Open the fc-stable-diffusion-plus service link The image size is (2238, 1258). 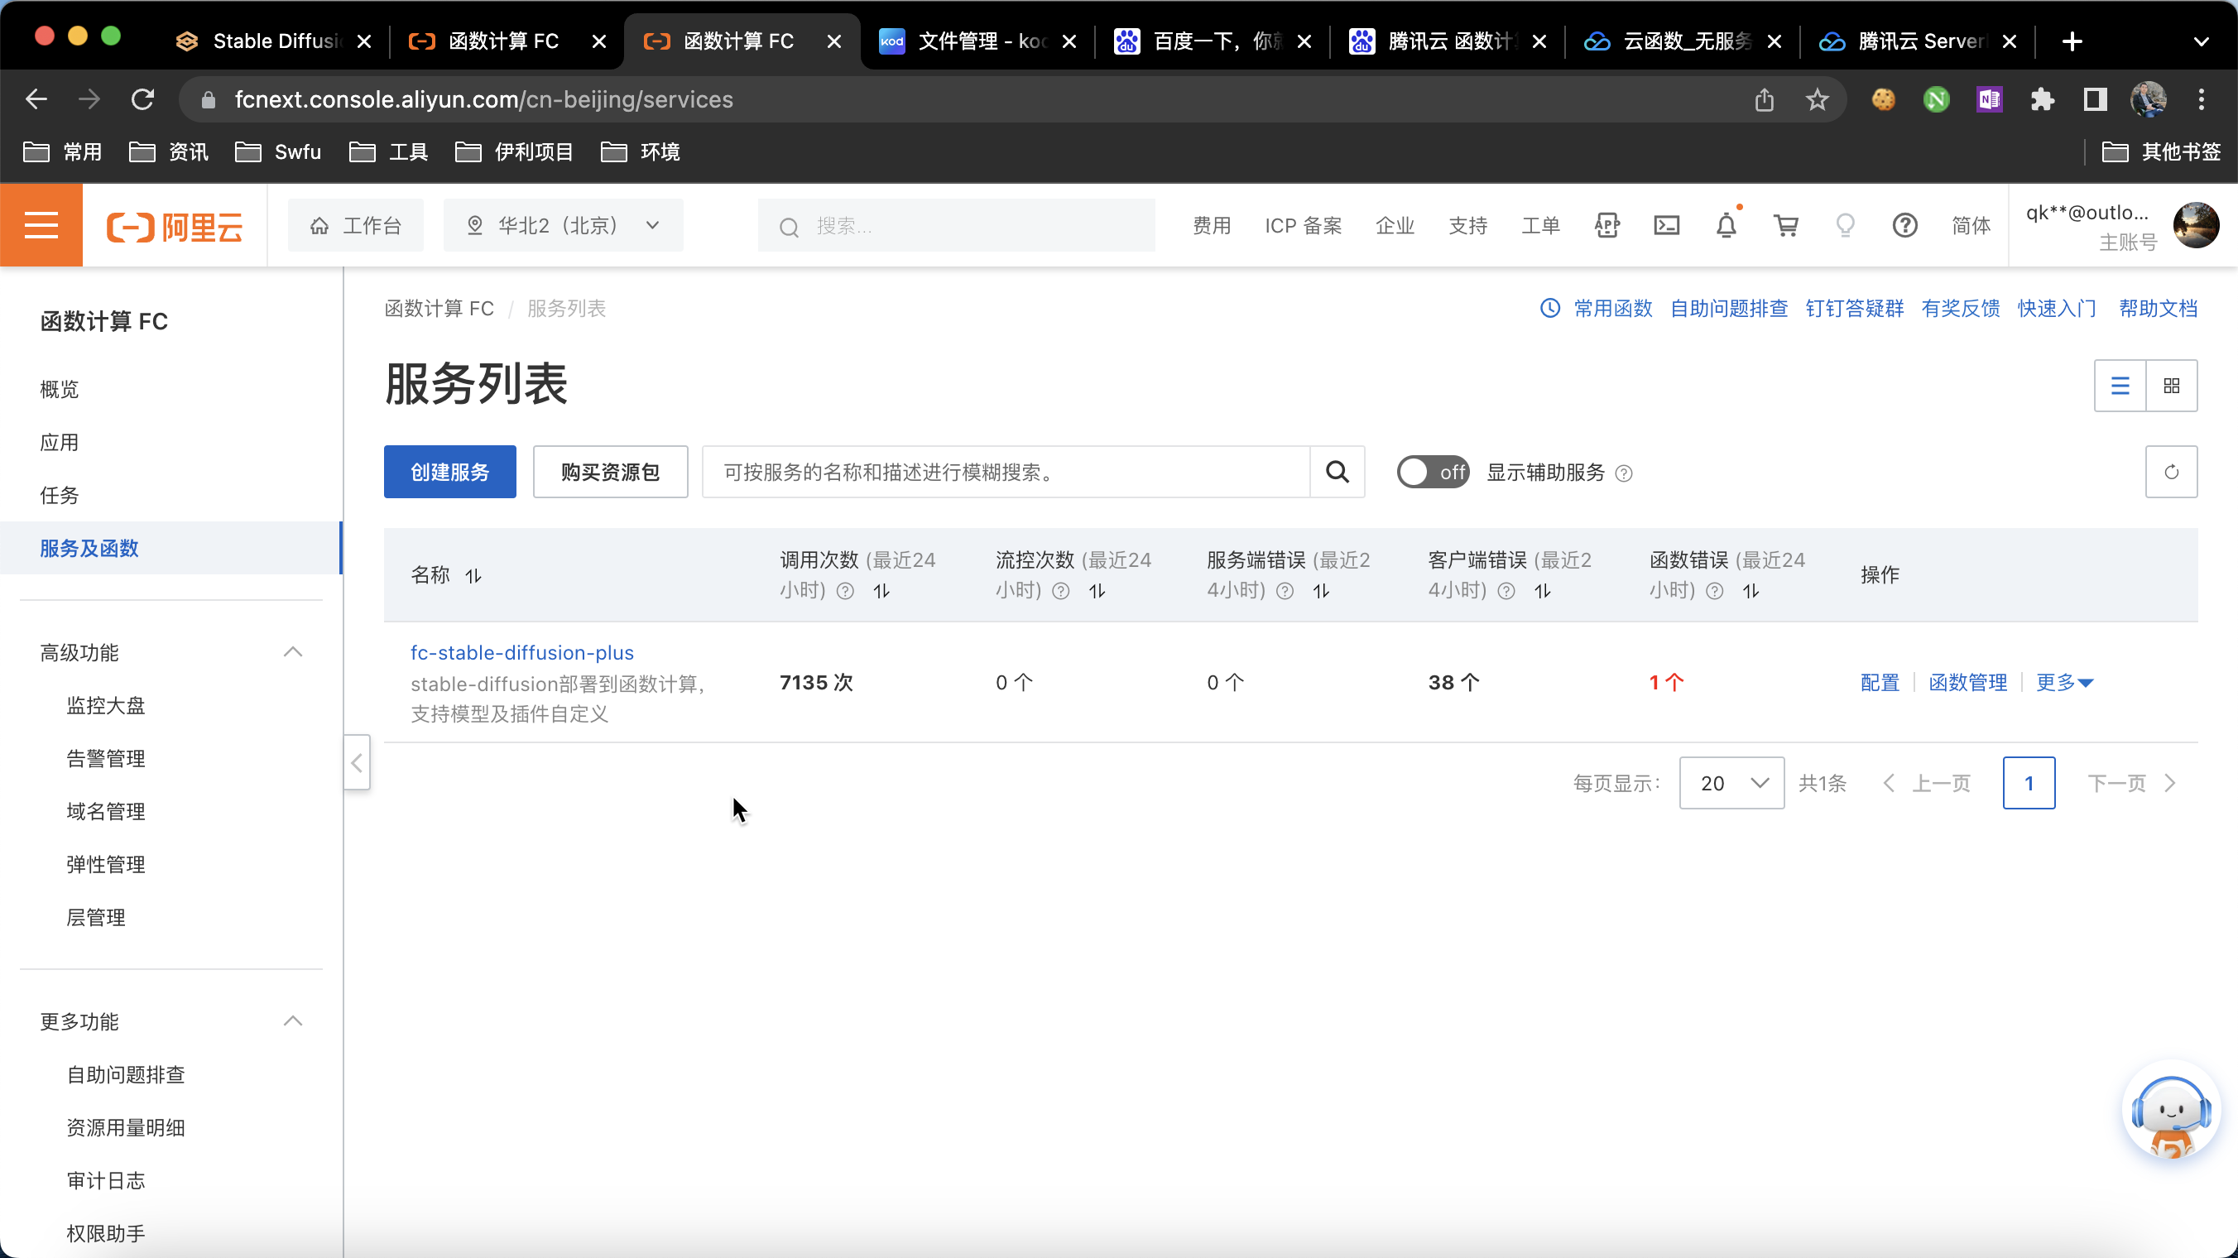(521, 651)
